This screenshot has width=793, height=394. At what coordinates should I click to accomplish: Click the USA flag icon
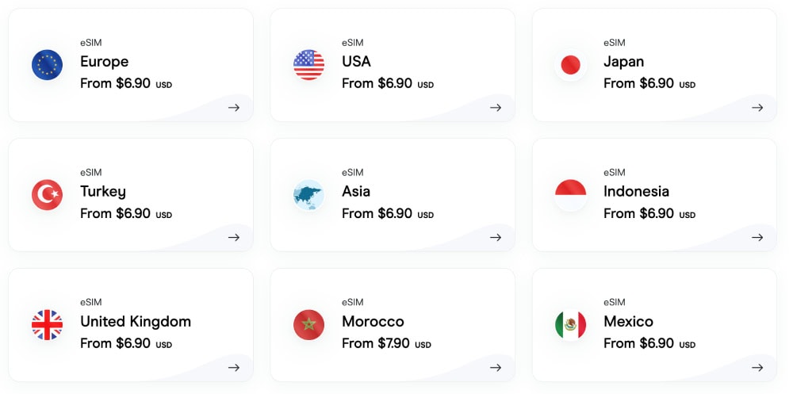click(x=309, y=65)
